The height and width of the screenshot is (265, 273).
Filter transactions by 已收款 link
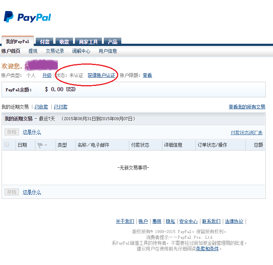pyautogui.click(x=41, y=107)
